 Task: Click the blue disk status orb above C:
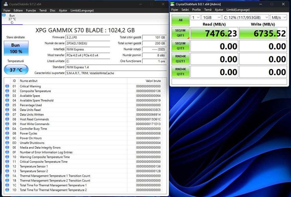4,15
